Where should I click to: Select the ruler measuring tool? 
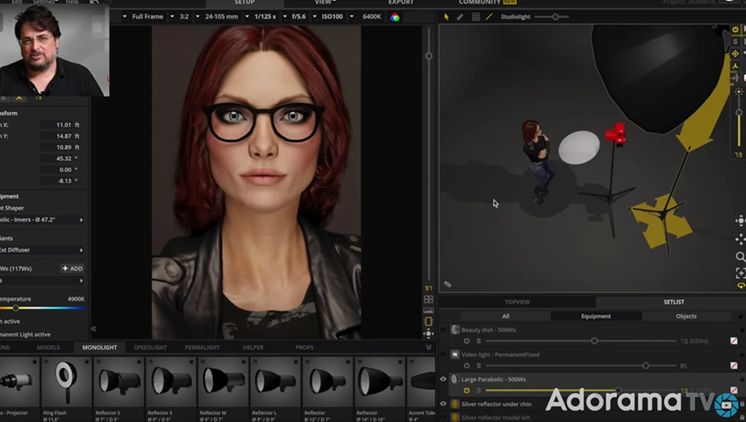click(460, 16)
